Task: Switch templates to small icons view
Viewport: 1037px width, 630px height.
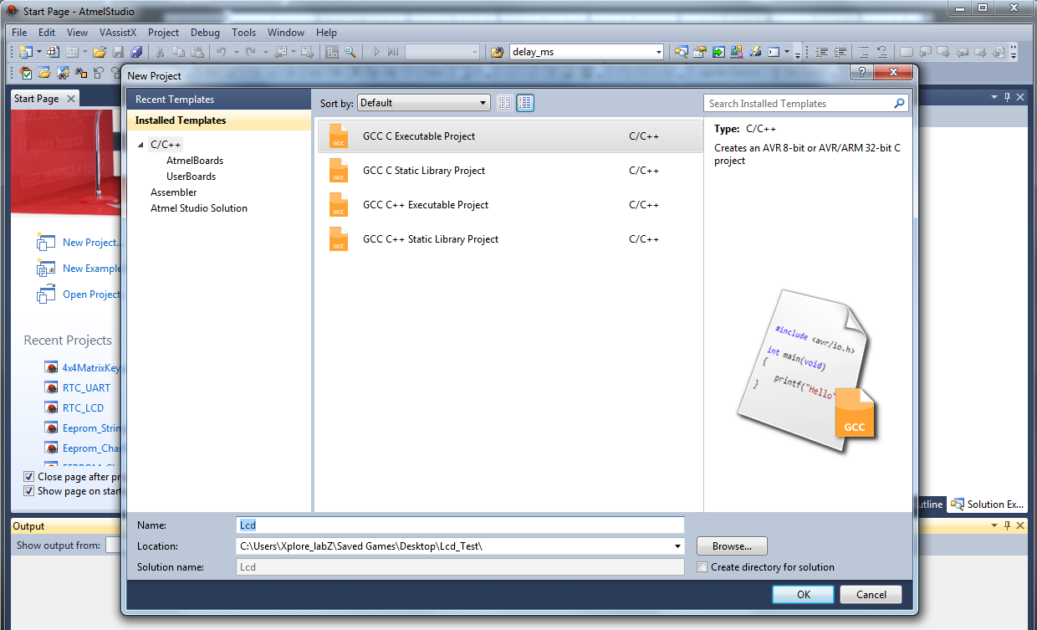Action: tap(504, 103)
